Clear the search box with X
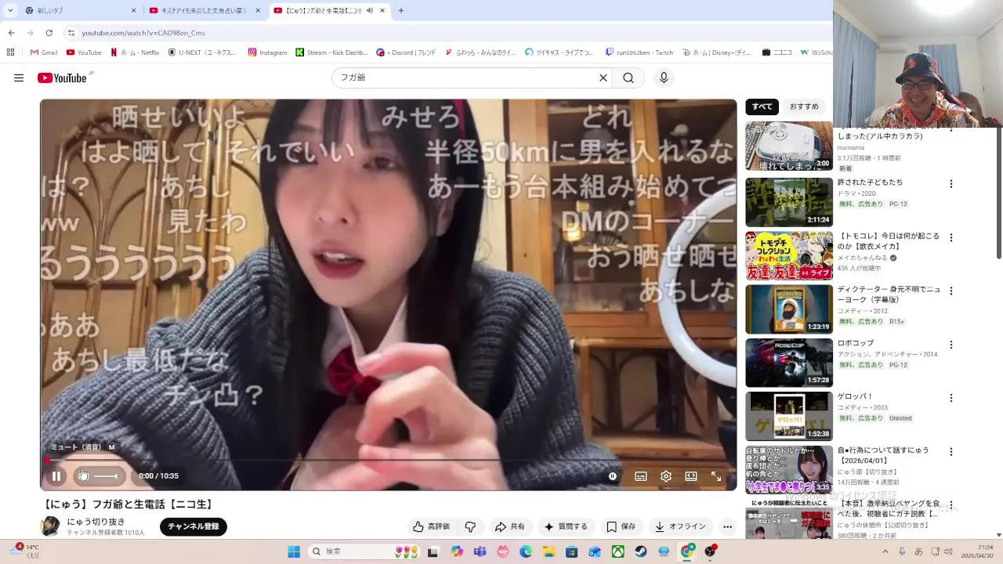 603,78
